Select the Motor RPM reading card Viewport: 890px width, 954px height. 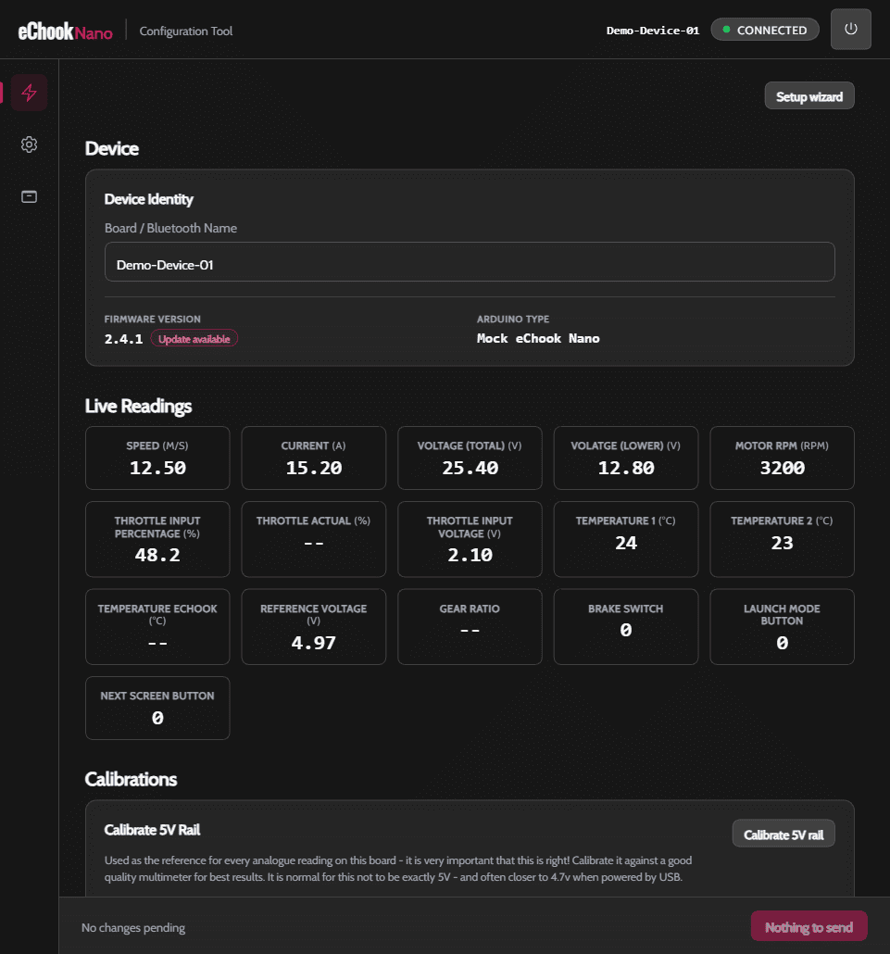[x=782, y=458]
